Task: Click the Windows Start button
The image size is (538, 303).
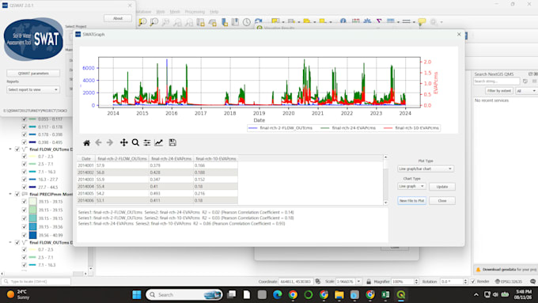Action: point(137,294)
